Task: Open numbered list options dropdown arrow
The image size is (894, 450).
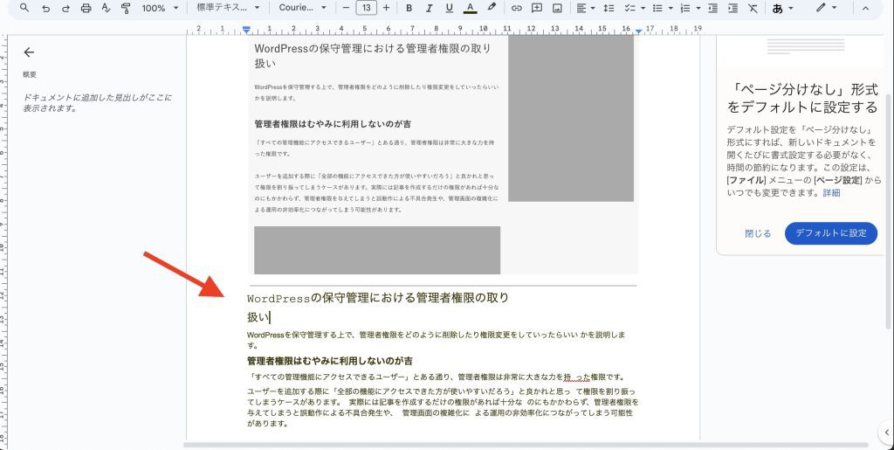Action: click(x=698, y=8)
